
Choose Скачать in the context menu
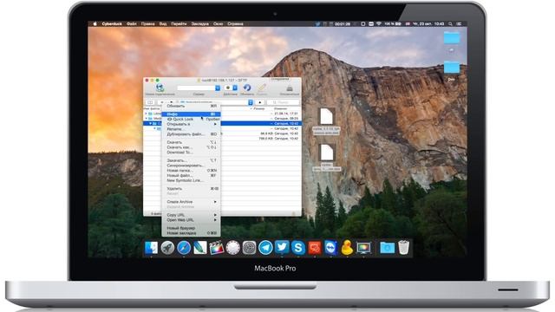(x=191, y=142)
